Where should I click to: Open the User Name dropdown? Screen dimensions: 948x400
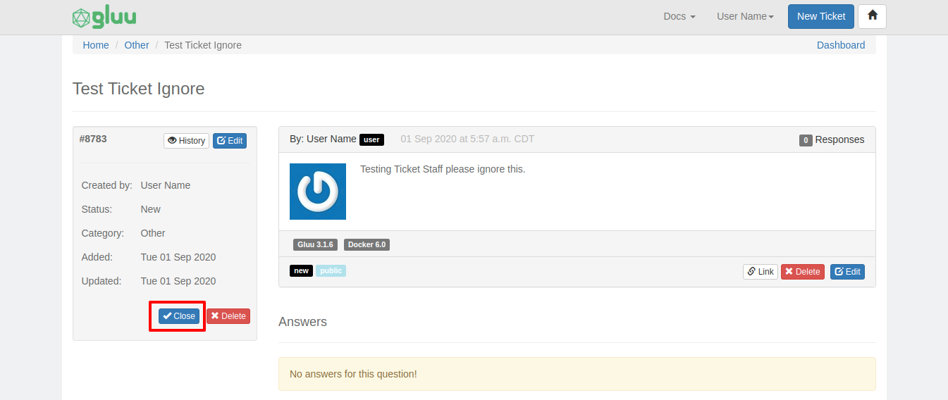(x=745, y=16)
